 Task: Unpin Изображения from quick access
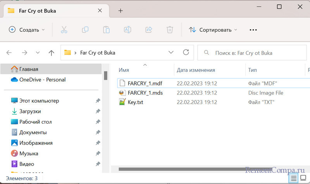coord(98,143)
